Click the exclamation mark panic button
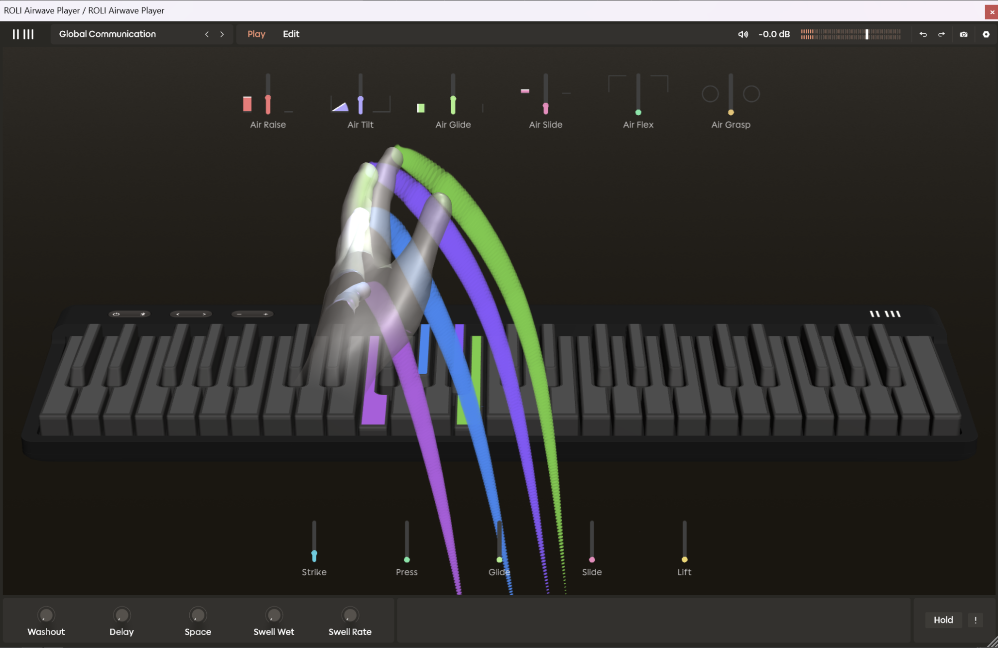Image resolution: width=998 pixels, height=648 pixels. pyautogui.click(x=975, y=620)
